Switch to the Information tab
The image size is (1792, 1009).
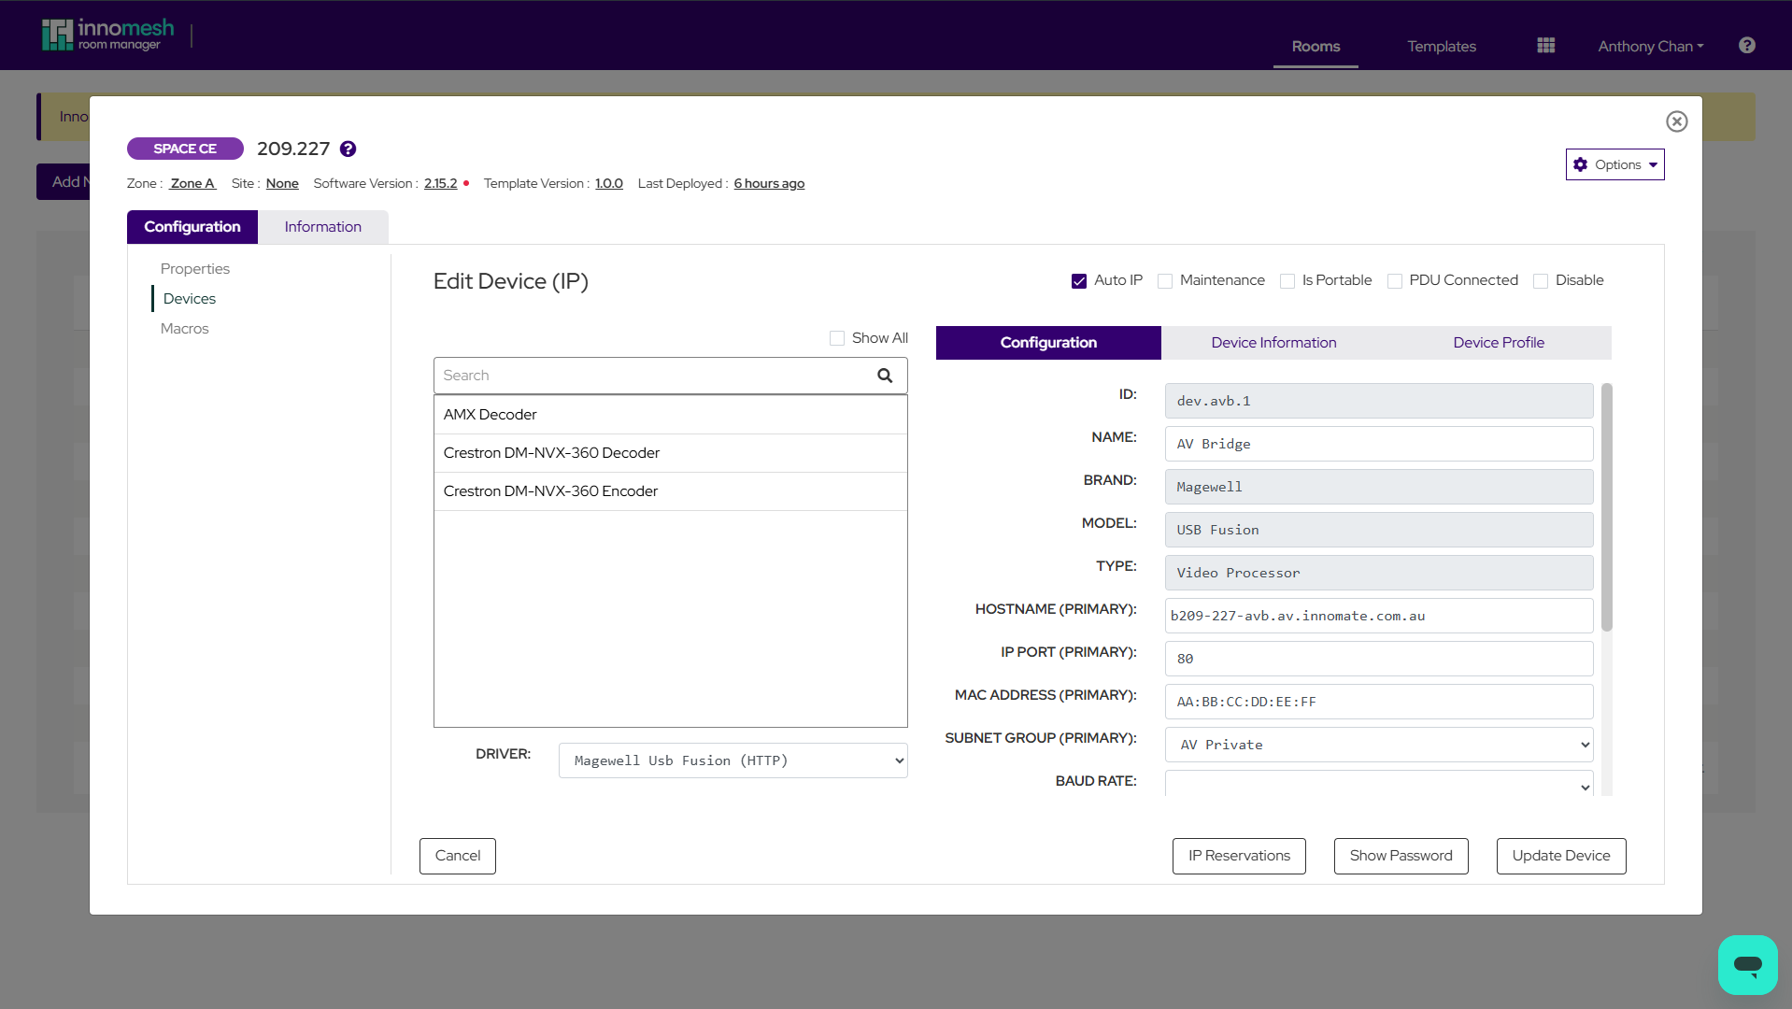(x=322, y=227)
